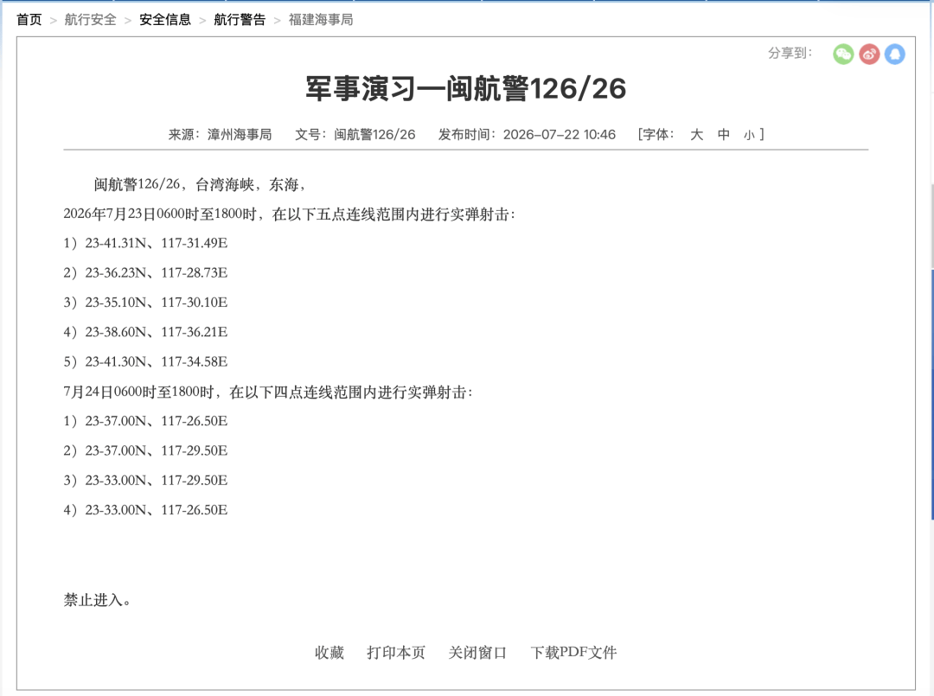Click 打印本页 to print
The image size is (934, 696).
(396, 653)
